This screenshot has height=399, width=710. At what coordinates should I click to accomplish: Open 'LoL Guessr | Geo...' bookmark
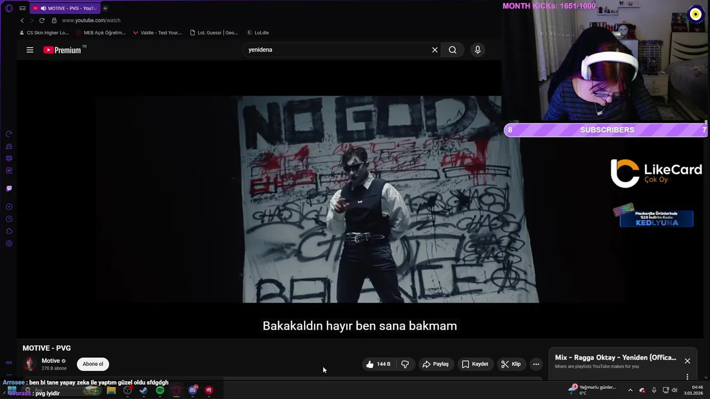(214, 33)
